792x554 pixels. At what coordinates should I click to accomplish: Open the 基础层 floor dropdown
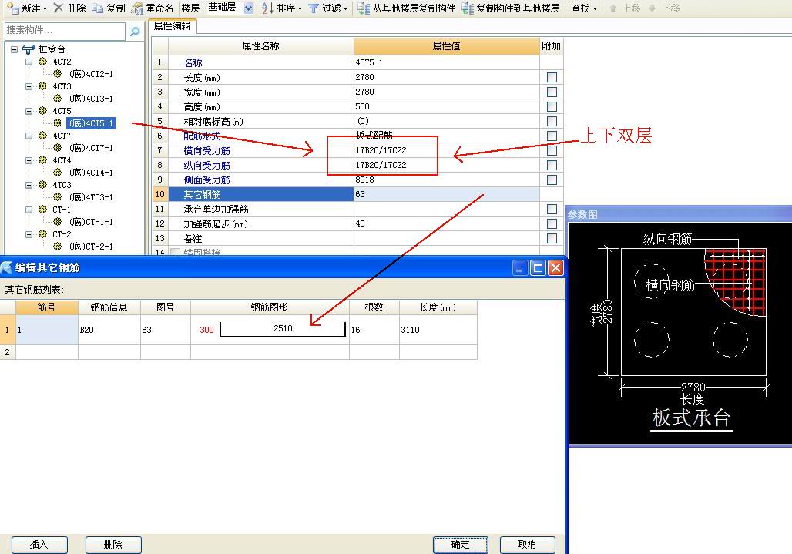(248, 8)
